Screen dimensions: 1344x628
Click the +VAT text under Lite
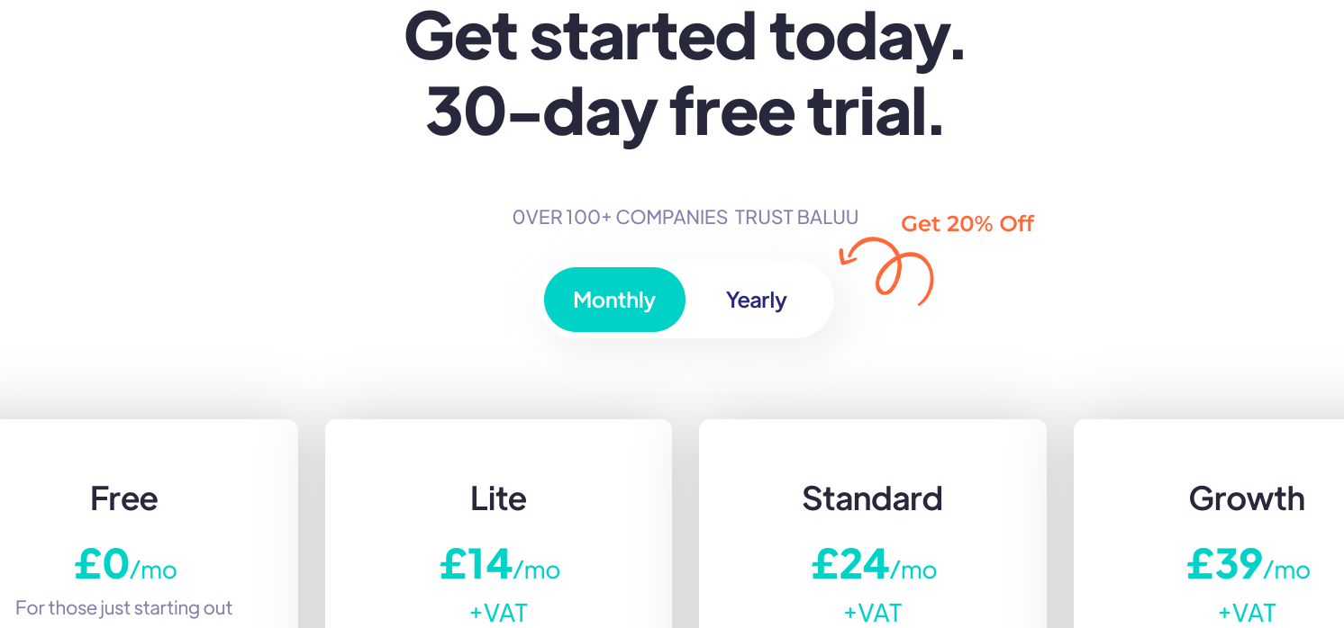pyautogui.click(x=498, y=614)
